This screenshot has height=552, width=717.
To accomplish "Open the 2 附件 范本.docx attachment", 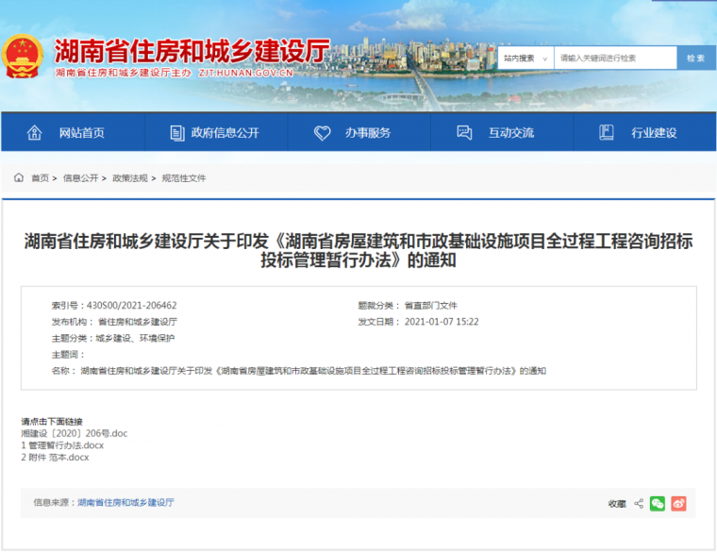I will click(x=55, y=457).
